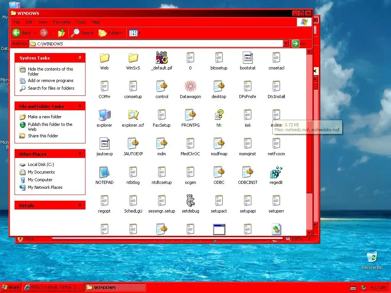Open the Tools menu

tap(81, 22)
